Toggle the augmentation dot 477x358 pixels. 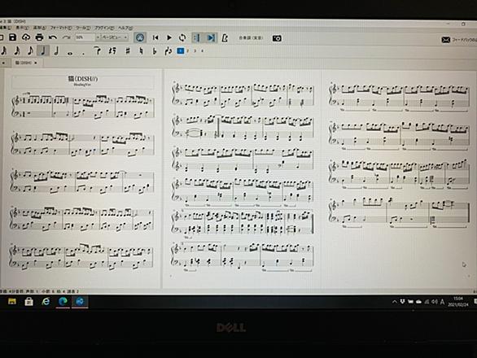[x=83, y=53]
